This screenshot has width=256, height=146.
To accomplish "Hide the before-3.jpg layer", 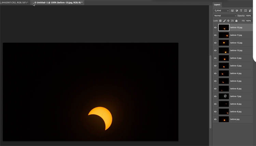I will pos(215,66).
